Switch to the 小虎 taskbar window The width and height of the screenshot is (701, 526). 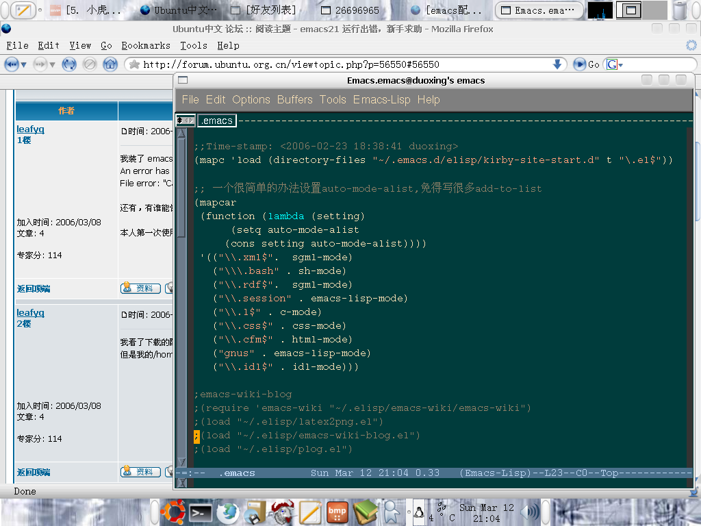coord(85,10)
